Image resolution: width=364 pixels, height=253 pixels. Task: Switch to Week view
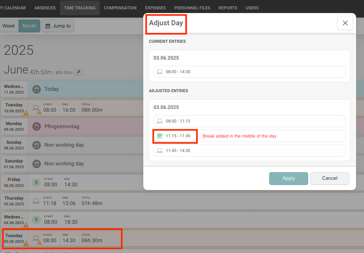(9, 26)
